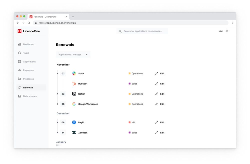Click the LicenceOne logo
The width and height of the screenshot is (250, 164).
tap(29, 31)
